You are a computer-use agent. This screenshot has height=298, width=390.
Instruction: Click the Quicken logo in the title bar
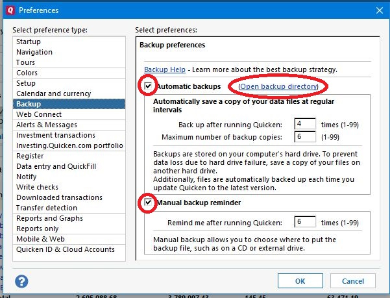click(x=10, y=10)
